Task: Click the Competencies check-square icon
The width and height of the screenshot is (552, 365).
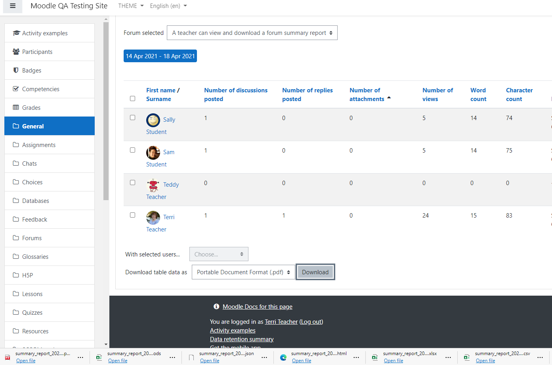Action: pos(16,89)
